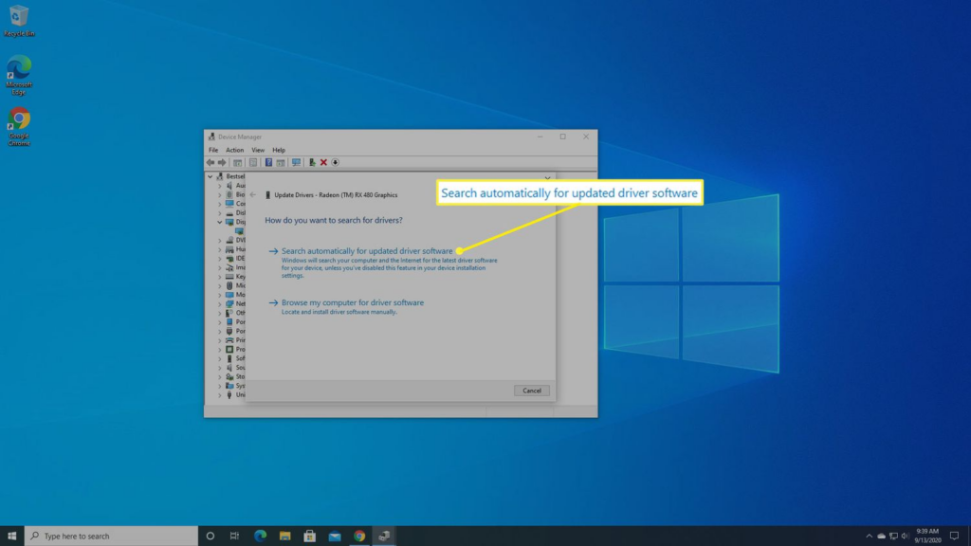
Task: Select the Oth other devices tree item
Action: point(235,313)
